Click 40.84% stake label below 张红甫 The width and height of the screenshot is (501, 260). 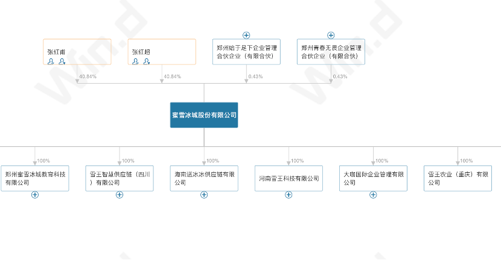click(x=88, y=76)
